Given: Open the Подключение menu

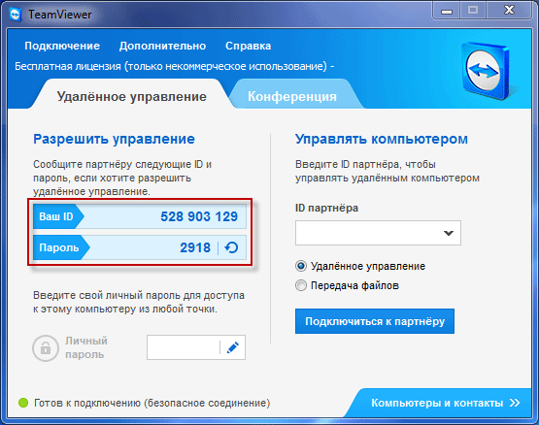Looking at the screenshot, I should [62, 46].
